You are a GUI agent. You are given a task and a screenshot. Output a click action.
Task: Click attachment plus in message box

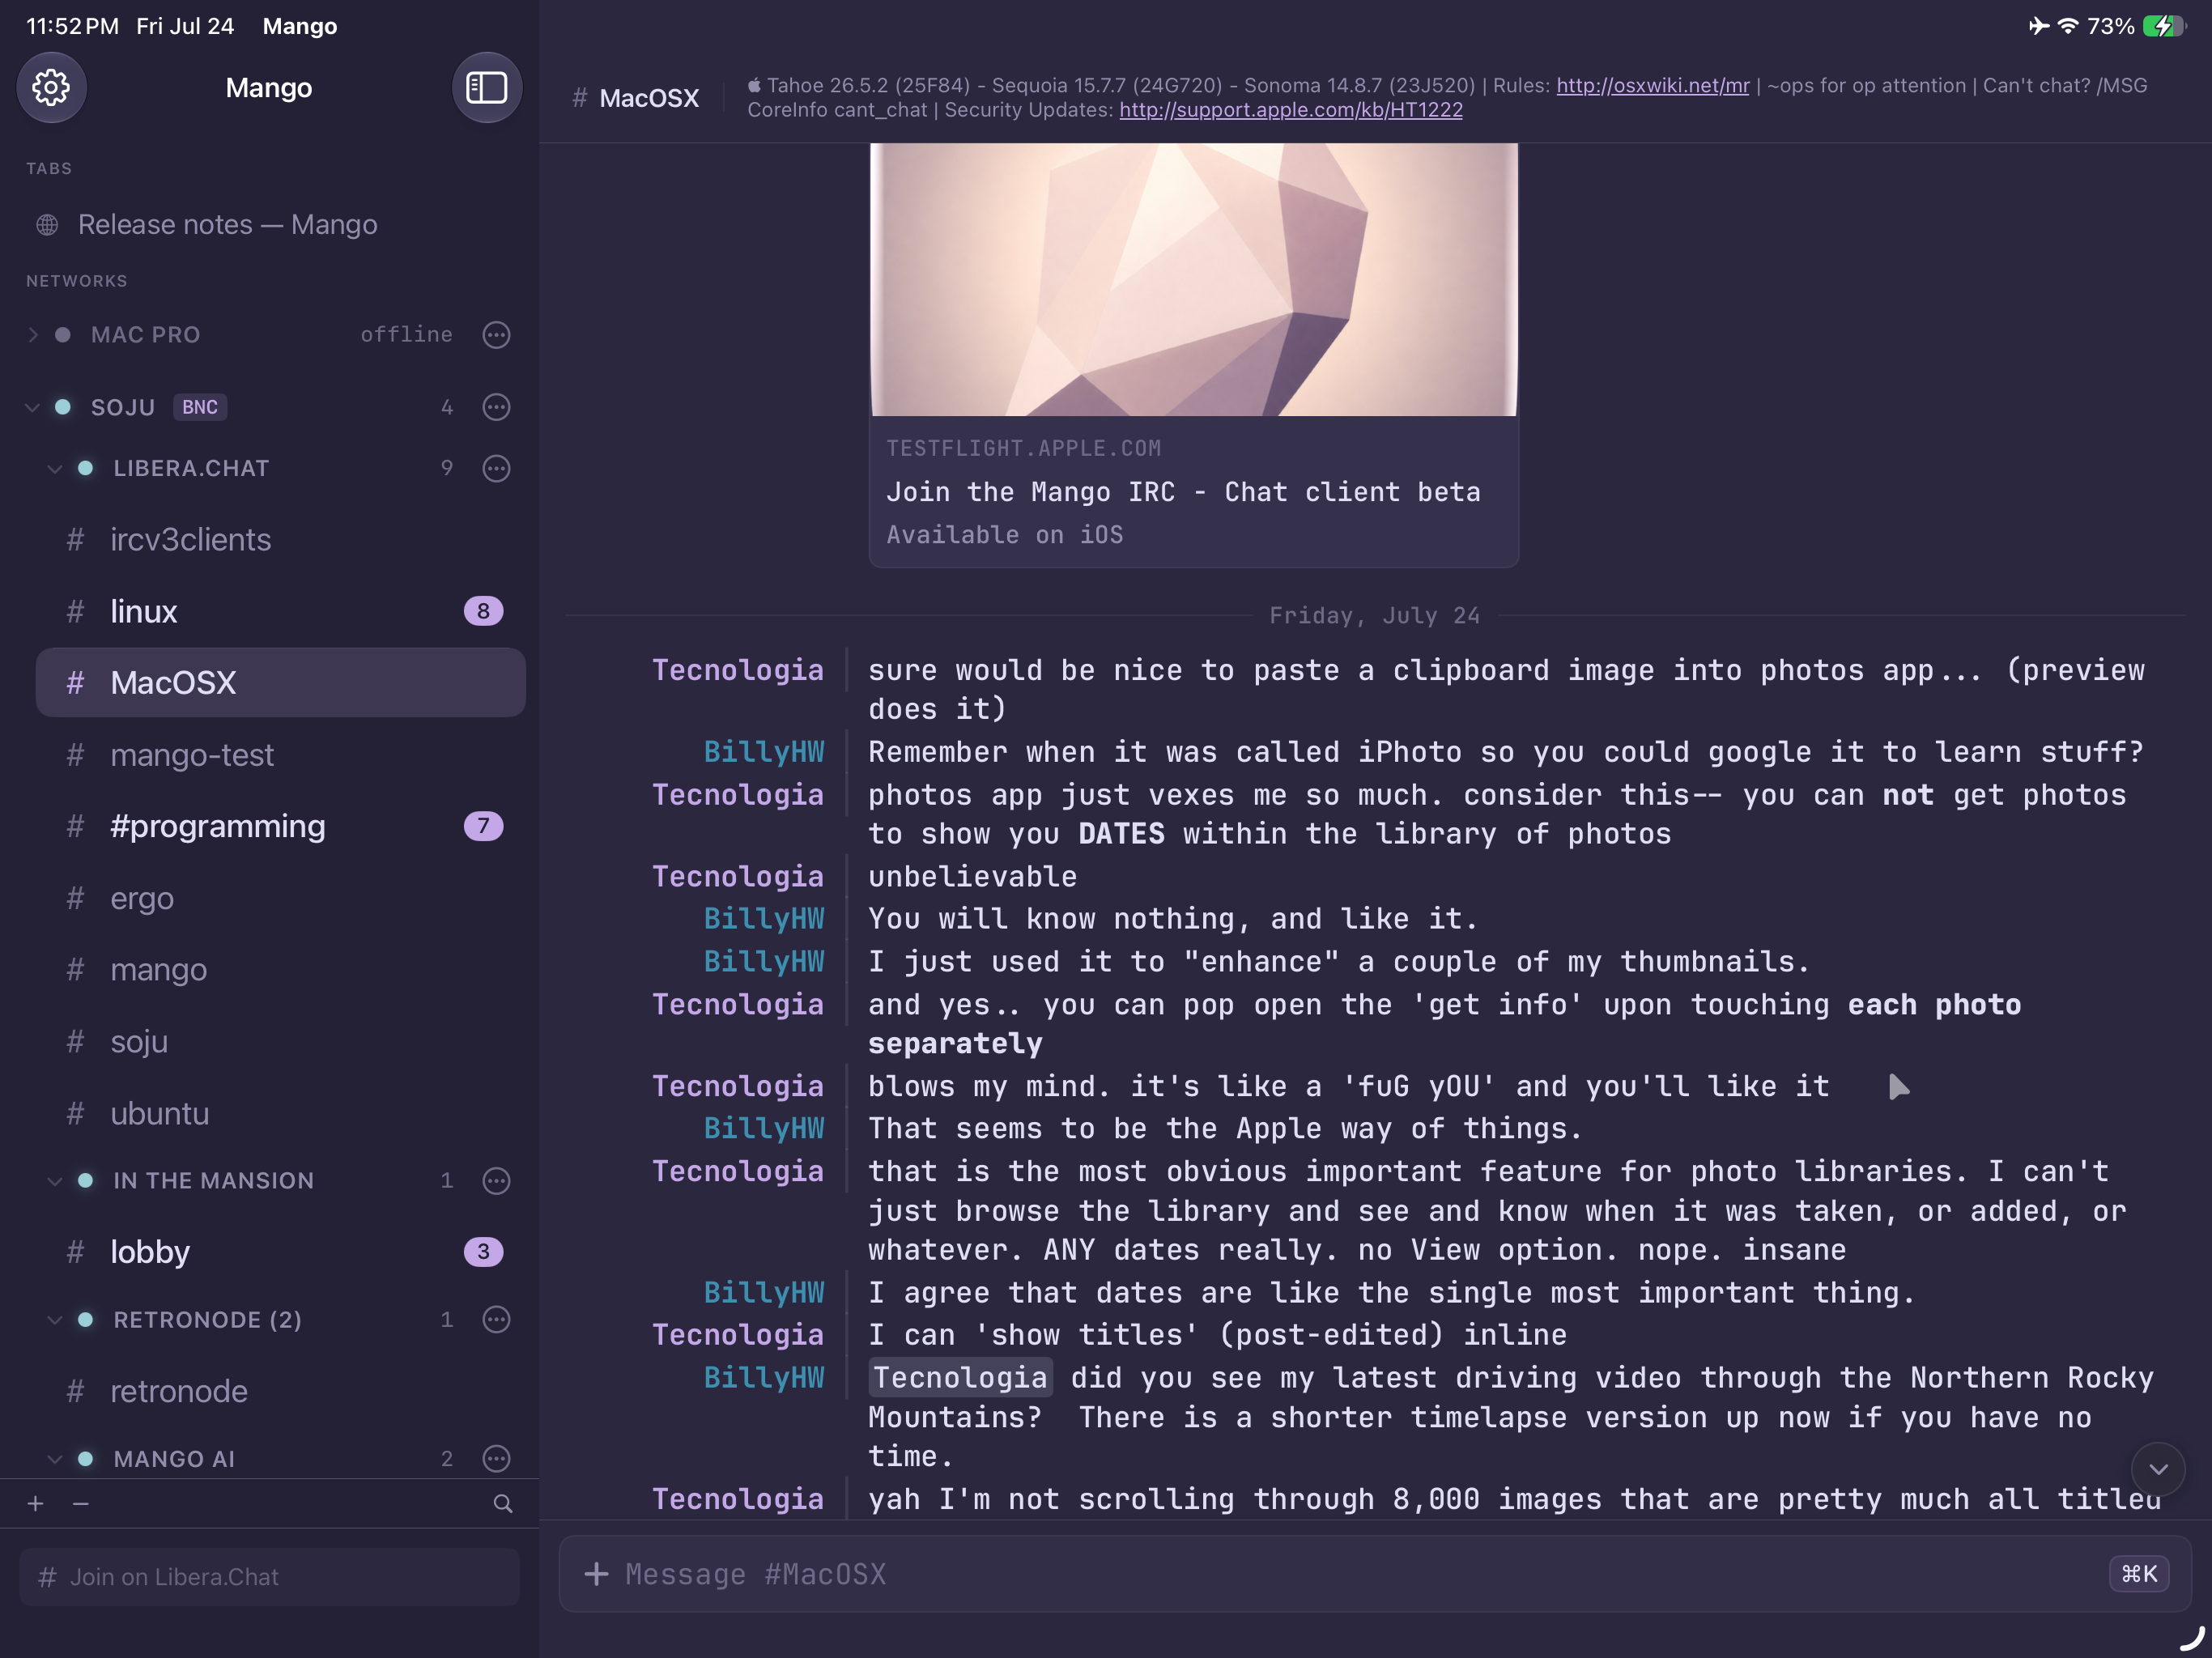[x=596, y=1574]
